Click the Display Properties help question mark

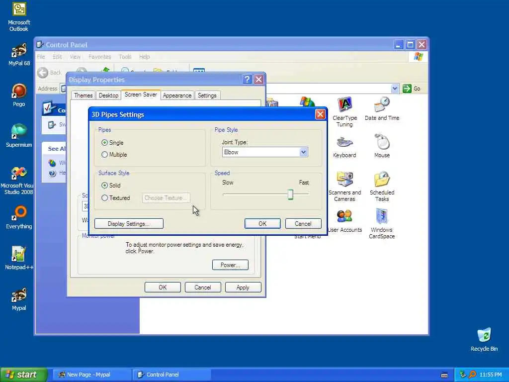click(247, 80)
